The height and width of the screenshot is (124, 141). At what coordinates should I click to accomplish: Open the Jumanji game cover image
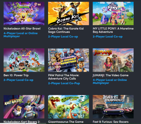click(x=113, y=60)
